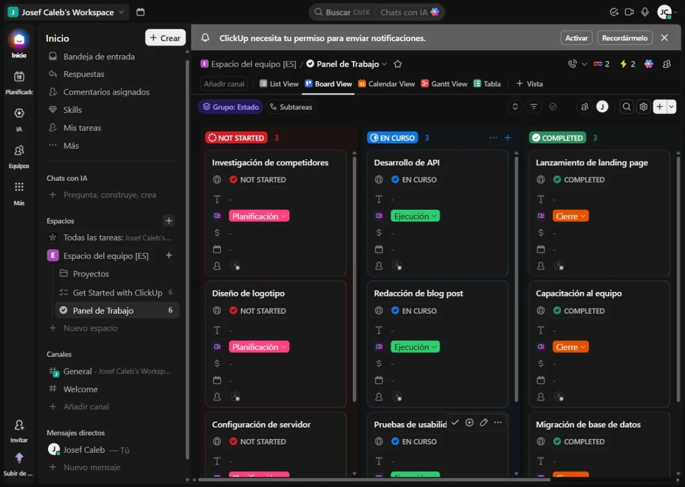Open Ejecución dropdown on Desarrollo de API

pos(415,216)
